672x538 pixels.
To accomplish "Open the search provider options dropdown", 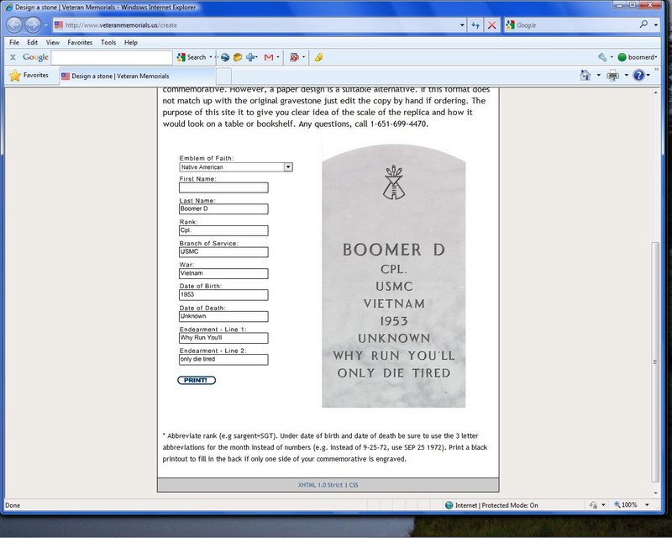I will point(656,25).
